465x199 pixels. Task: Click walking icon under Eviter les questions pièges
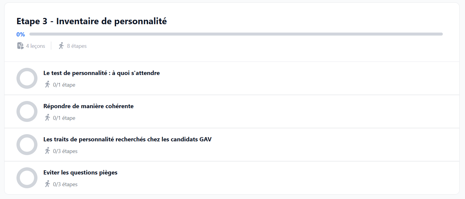[47, 184]
